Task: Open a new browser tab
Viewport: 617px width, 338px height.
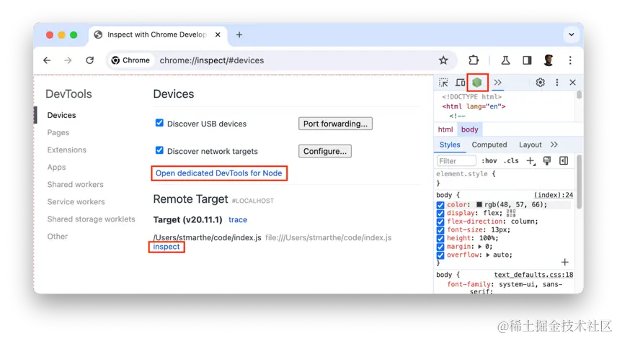Action: pos(239,35)
